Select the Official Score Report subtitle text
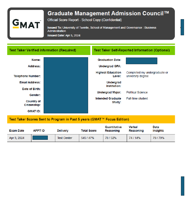 click(84, 20)
